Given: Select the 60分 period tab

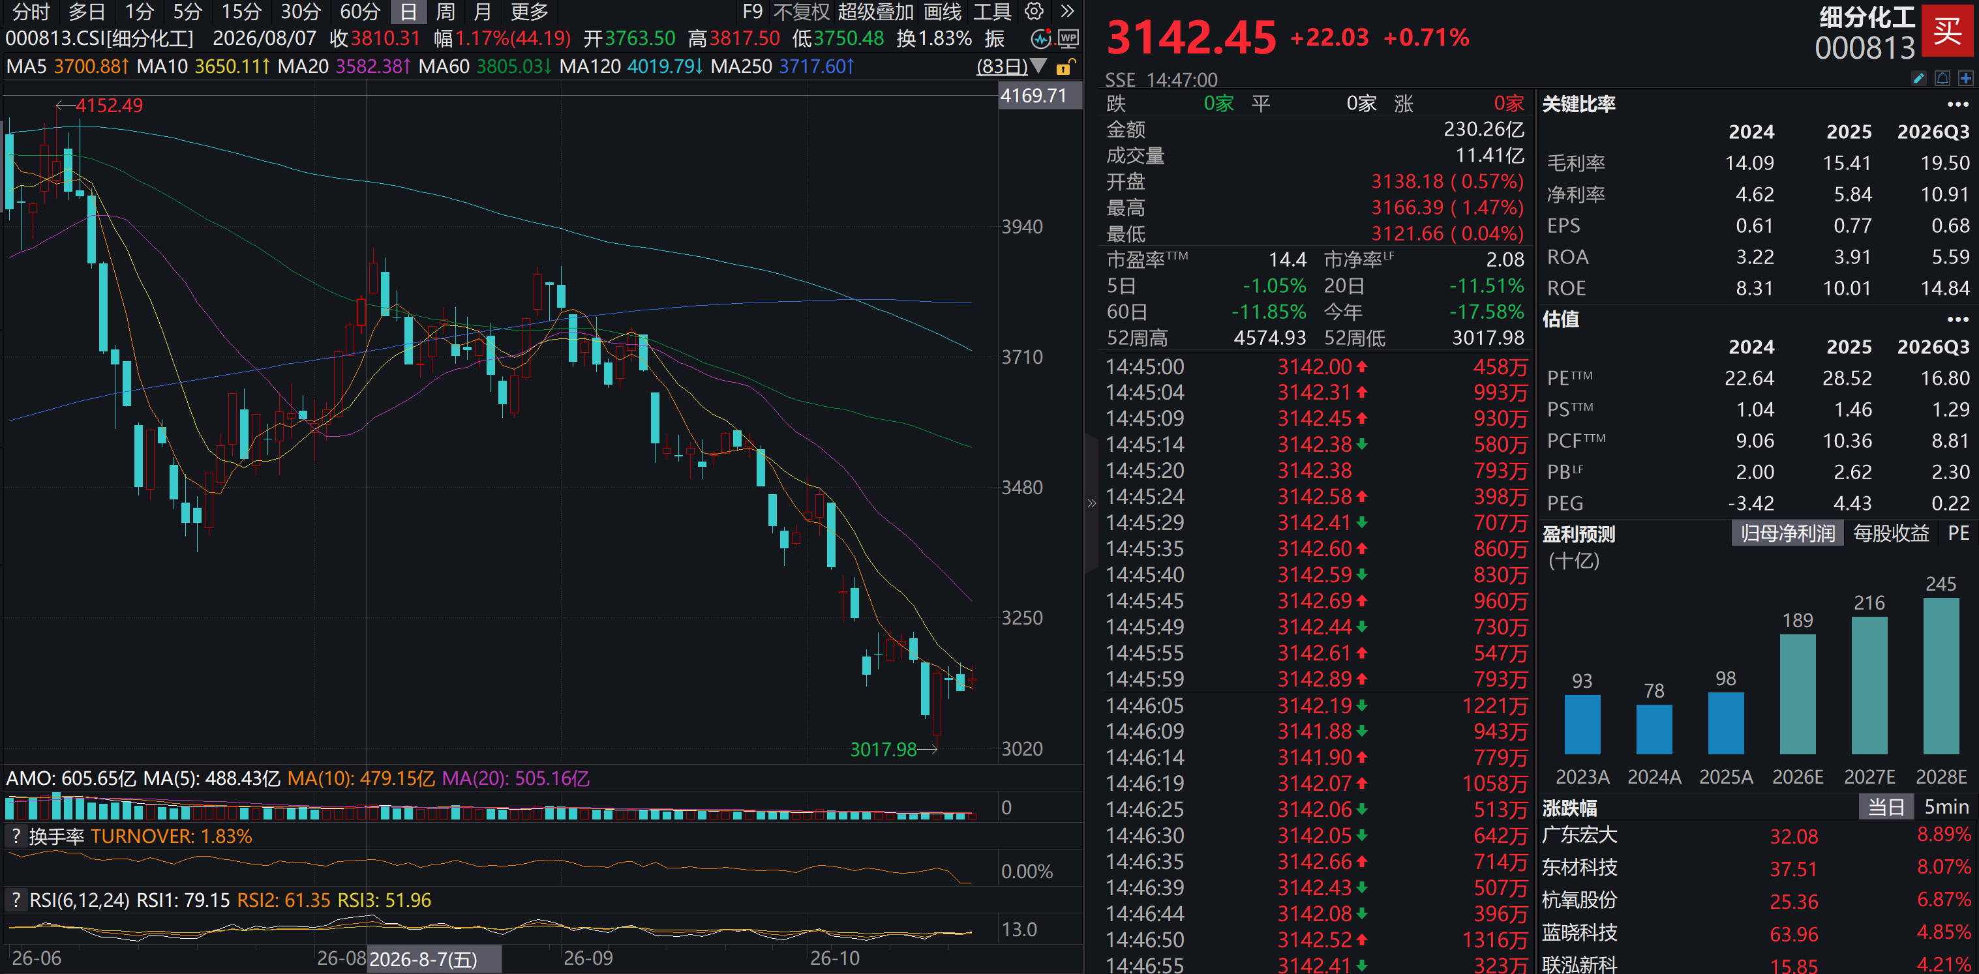Looking at the screenshot, I should [359, 12].
